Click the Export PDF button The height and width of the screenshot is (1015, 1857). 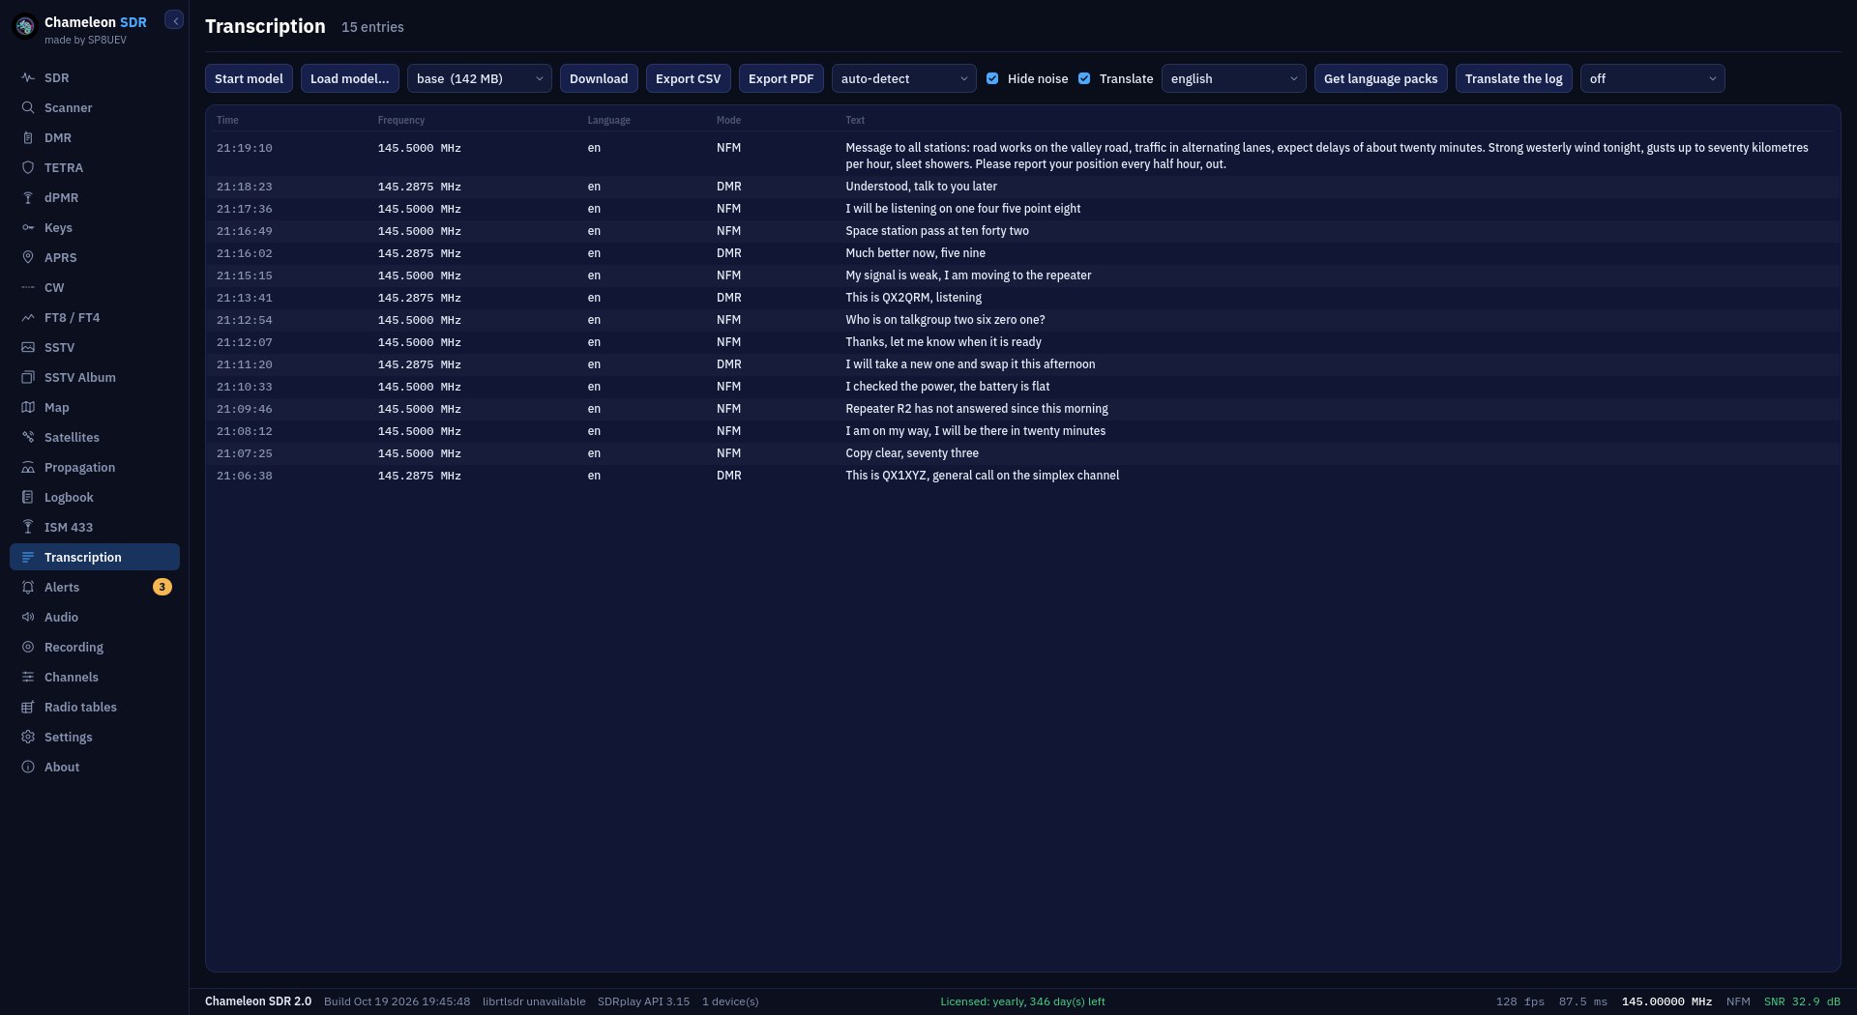[781, 78]
